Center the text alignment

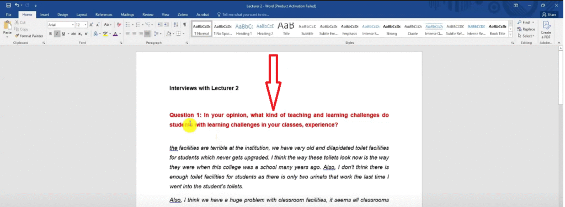pyautogui.click(x=135, y=34)
